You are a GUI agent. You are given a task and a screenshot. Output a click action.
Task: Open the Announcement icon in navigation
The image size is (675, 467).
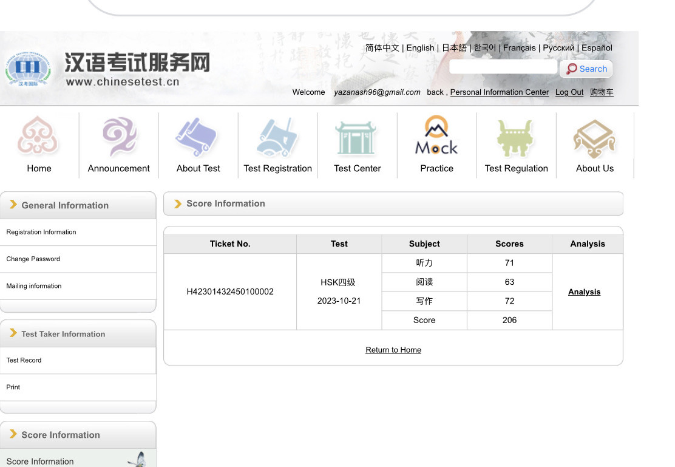click(x=118, y=136)
